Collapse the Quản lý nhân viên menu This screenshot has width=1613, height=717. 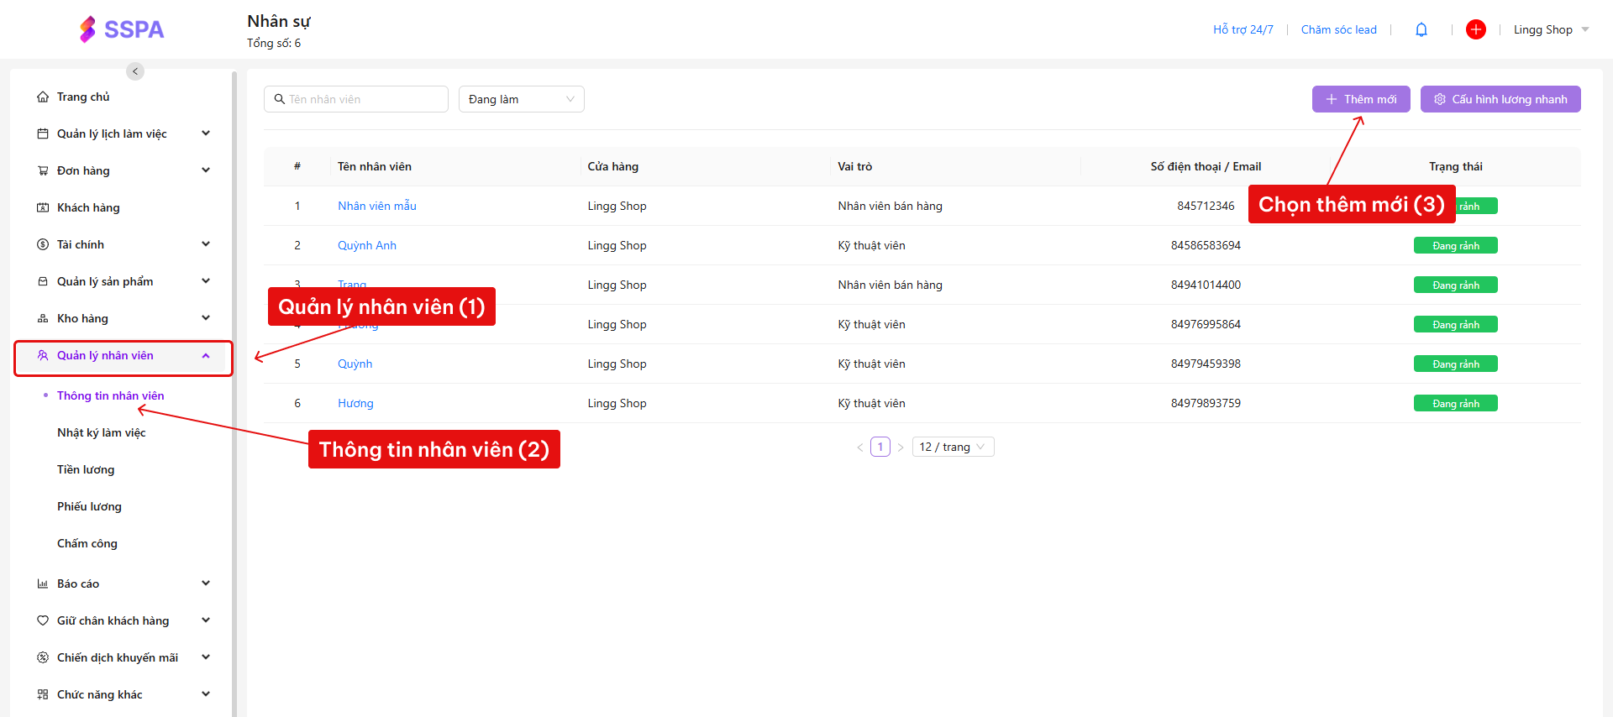click(206, 356)
